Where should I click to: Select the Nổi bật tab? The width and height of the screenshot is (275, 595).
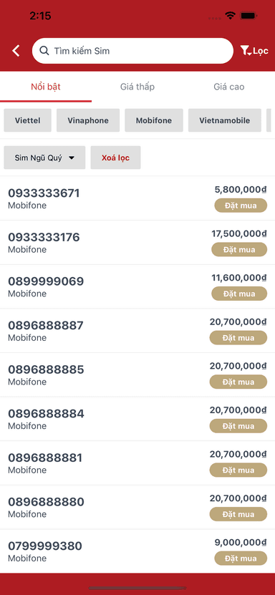(x=46, y=87)
